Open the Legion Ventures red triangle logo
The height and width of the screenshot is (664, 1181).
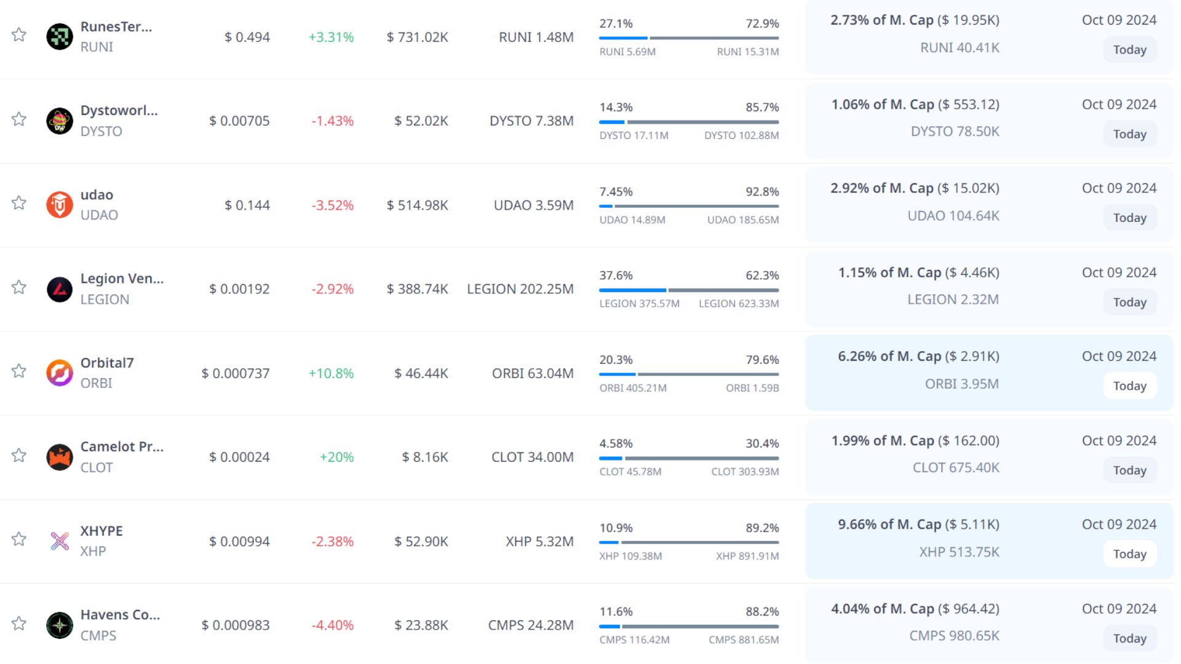pos(60,289)
